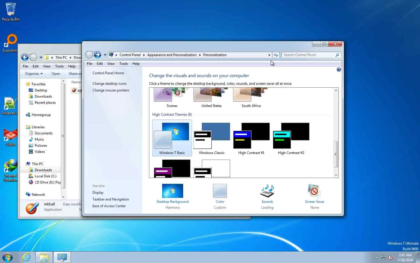Launch Internet Explorer from the taskbar
Image resolution: width=420 pixels, height=263 pixels.
point(26,257)
